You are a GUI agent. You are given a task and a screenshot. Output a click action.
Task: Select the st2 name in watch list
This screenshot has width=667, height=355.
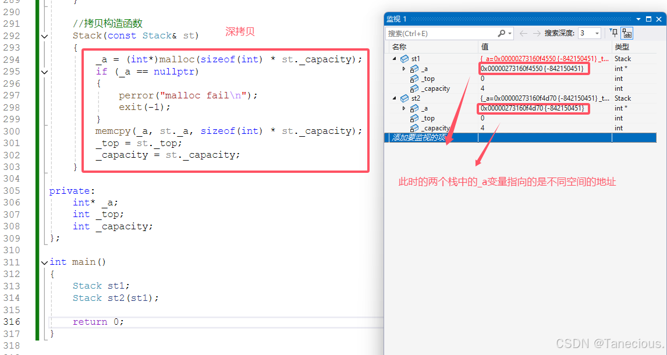[416, 98]
